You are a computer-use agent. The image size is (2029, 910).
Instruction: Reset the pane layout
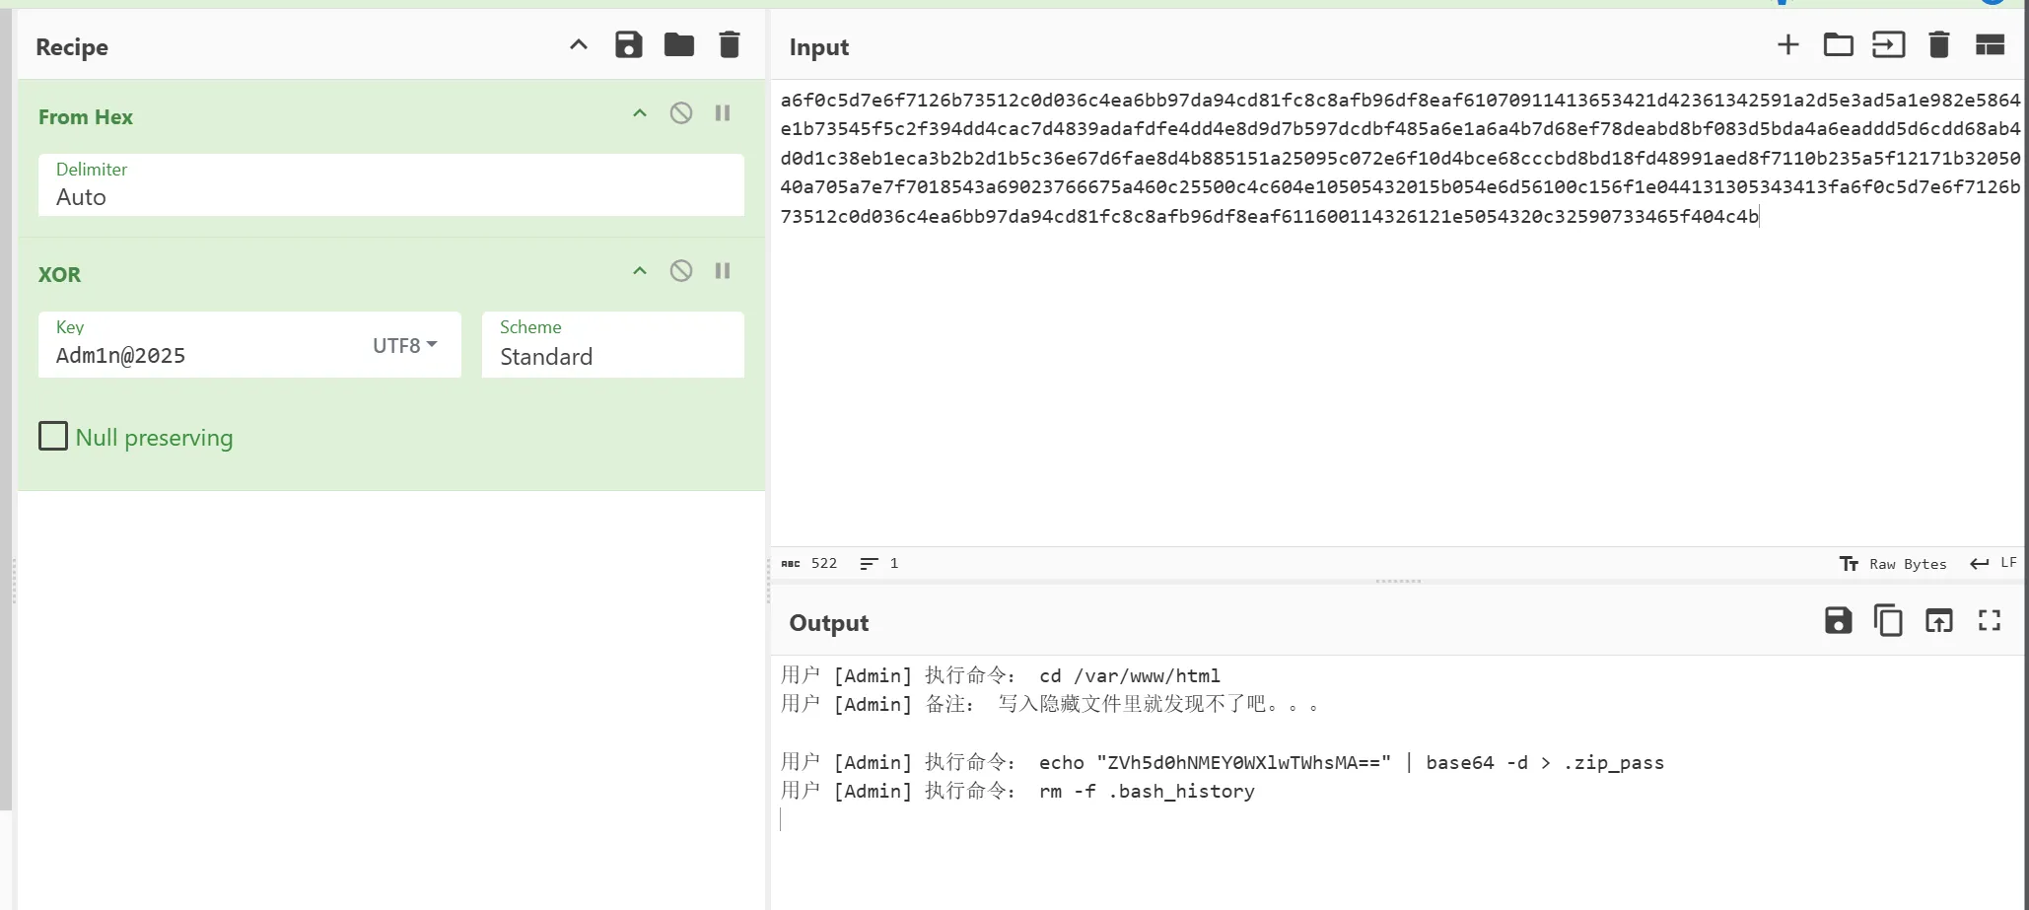click(x=1990, y=45)
